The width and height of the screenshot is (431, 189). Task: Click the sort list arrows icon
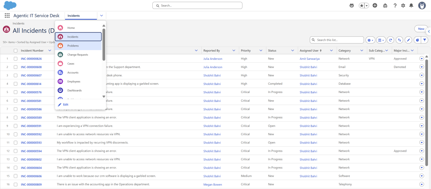pyautogui.click(x=399, y=40)
